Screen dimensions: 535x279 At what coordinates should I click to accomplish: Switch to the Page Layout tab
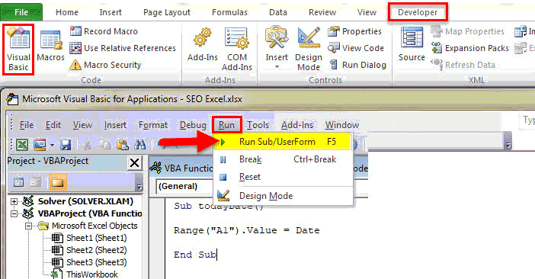(x=166, y=13)
